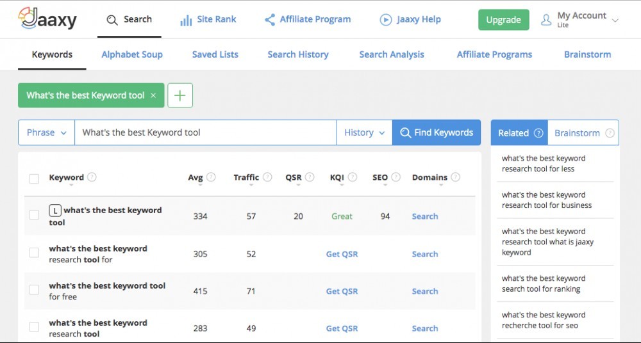Sort by the KQI column header
The height and width of the screenshot is (343, 641).
coord(337,178)
